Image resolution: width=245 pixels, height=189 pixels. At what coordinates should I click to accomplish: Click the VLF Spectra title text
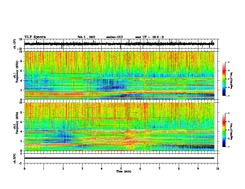(35, 37)
